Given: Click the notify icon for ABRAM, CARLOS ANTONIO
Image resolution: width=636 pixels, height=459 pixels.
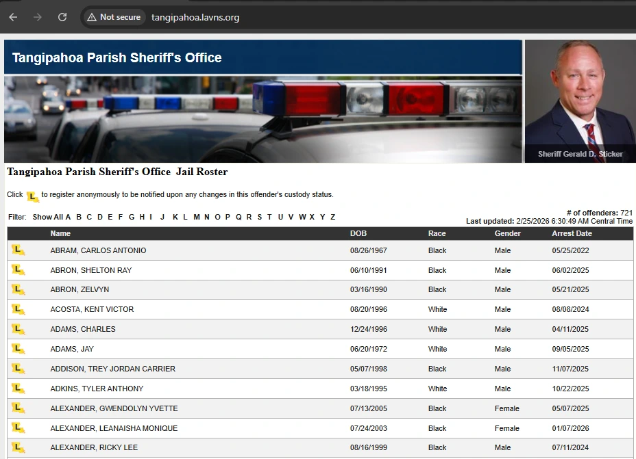Looking at the screenshot, I should (x=19, y=250).
